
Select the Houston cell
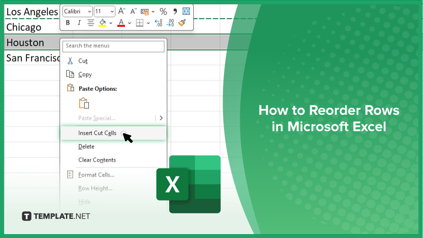point(32,43)
